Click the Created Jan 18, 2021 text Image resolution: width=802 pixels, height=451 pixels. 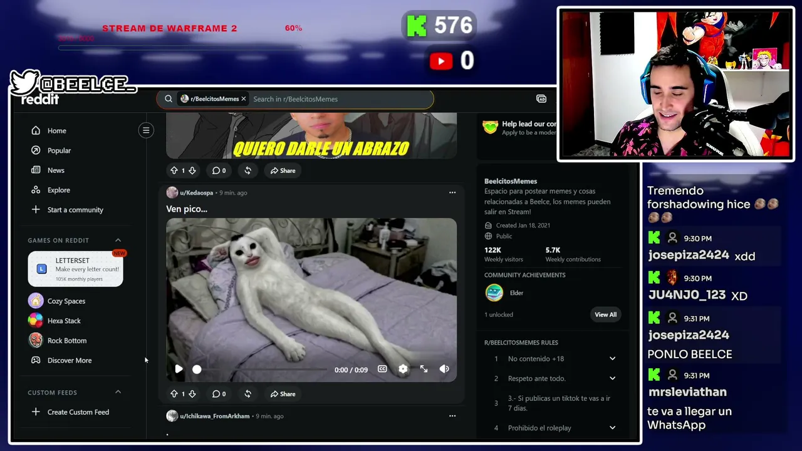523,225
